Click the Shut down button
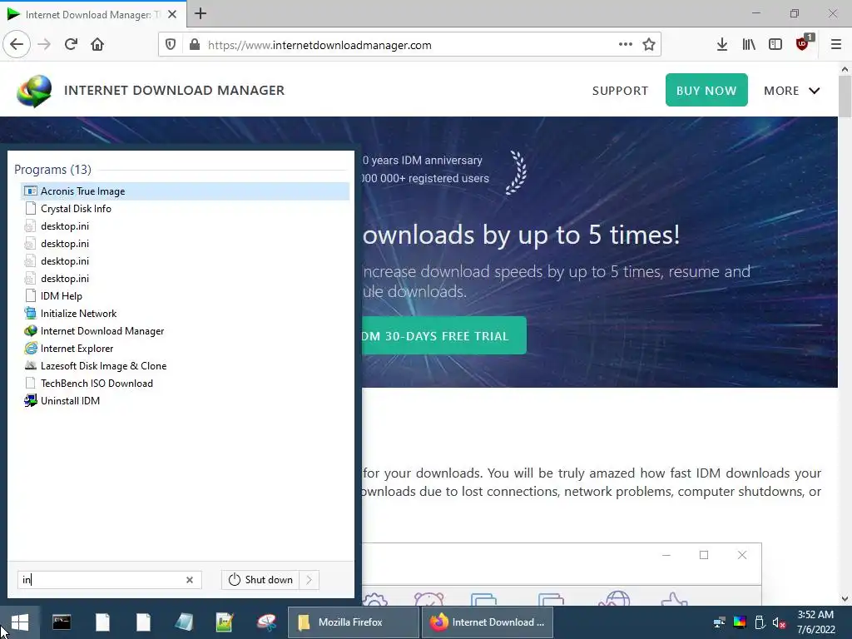Viewport: 852px width, 639px height. point(260,580)
